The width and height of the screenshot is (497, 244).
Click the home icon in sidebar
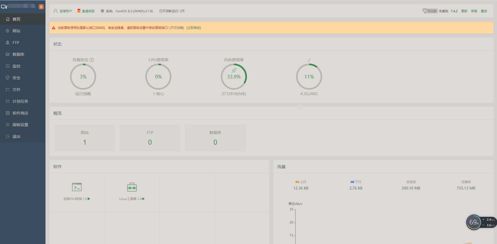coord(8,19)
